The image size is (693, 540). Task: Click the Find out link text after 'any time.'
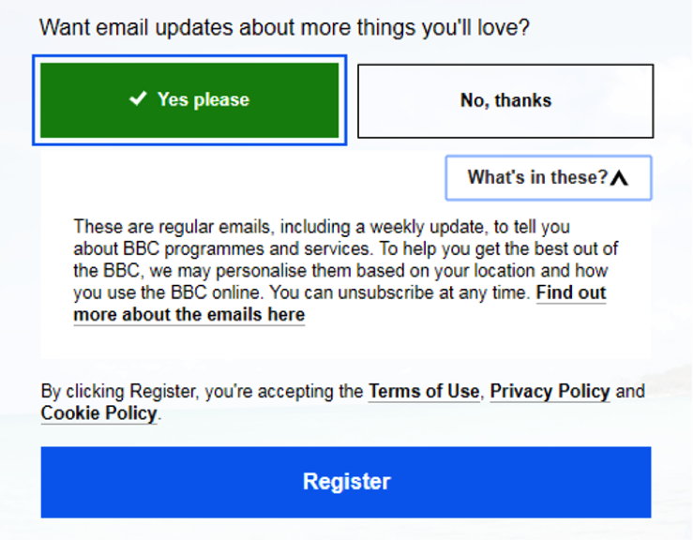[x=571, y=292]
